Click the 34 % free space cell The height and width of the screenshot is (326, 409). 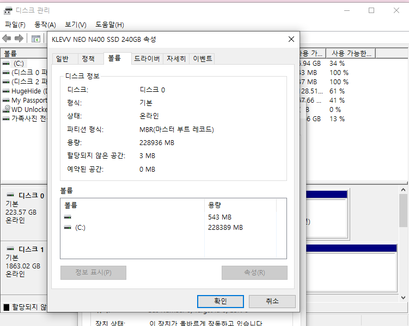point(337,64)
